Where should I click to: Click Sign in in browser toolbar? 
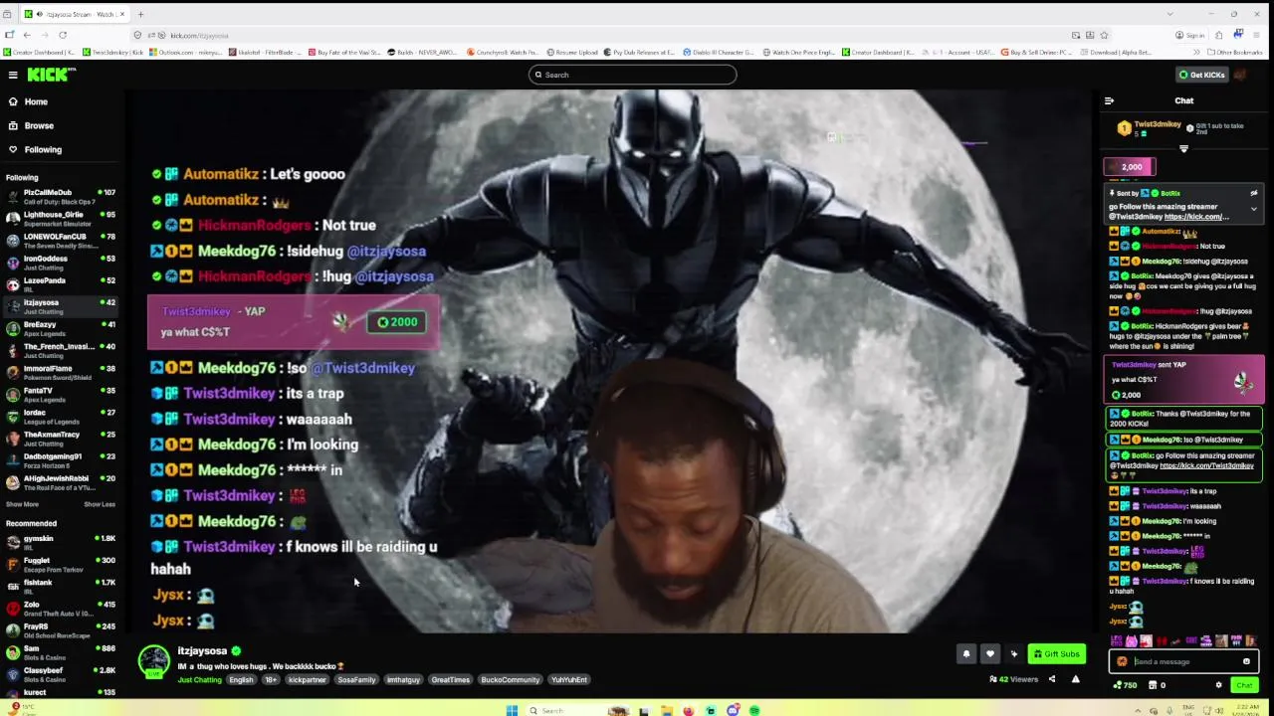coord(1189,35)
